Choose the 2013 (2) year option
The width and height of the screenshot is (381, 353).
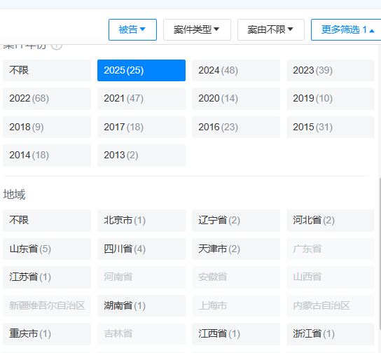tap(141, 155)
